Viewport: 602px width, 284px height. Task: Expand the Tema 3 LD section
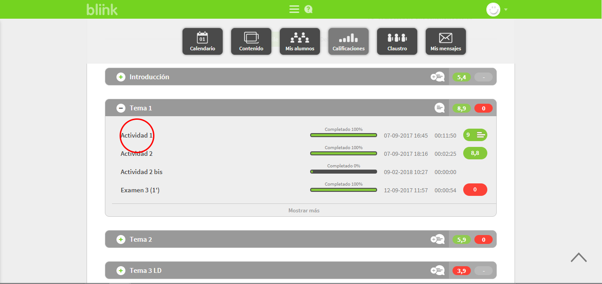[121, 271]
